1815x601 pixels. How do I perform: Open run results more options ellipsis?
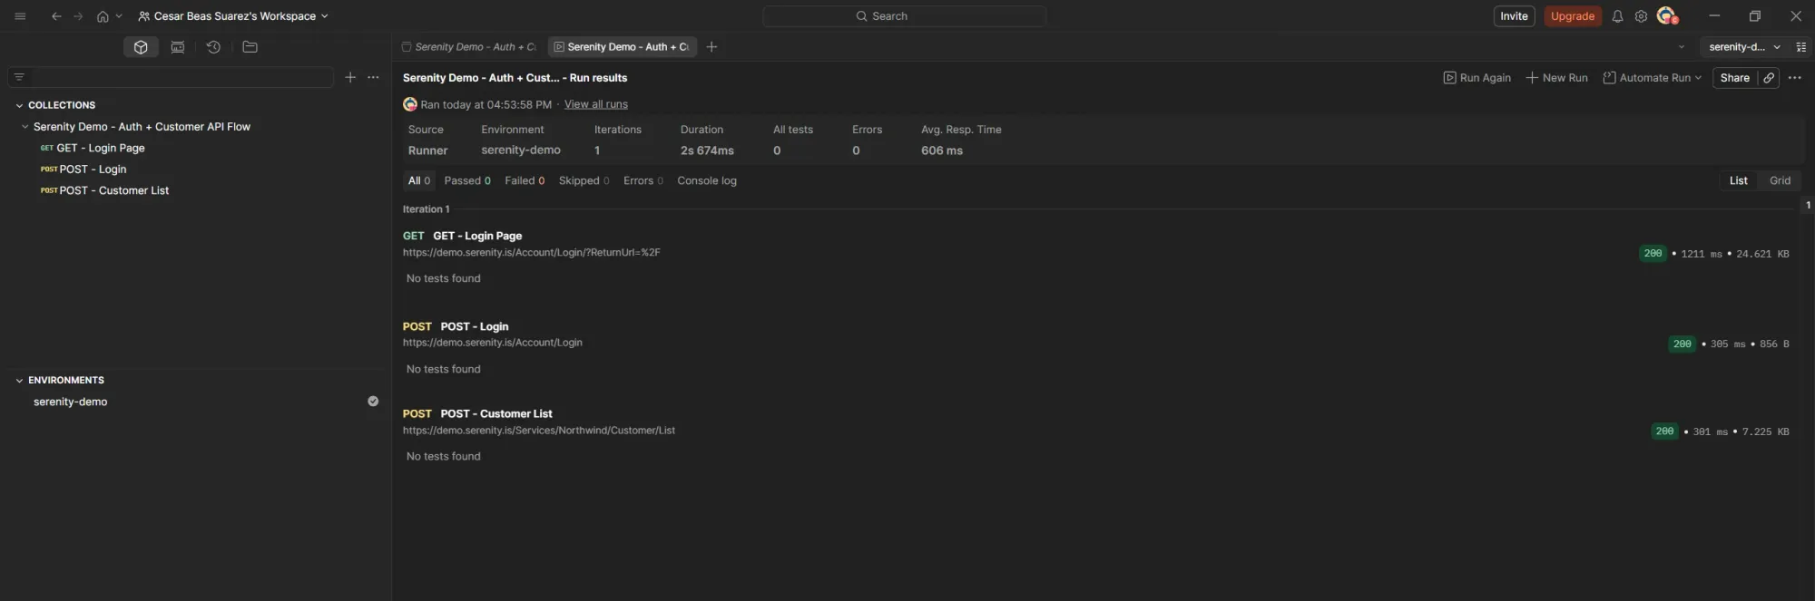(1794, 78)
